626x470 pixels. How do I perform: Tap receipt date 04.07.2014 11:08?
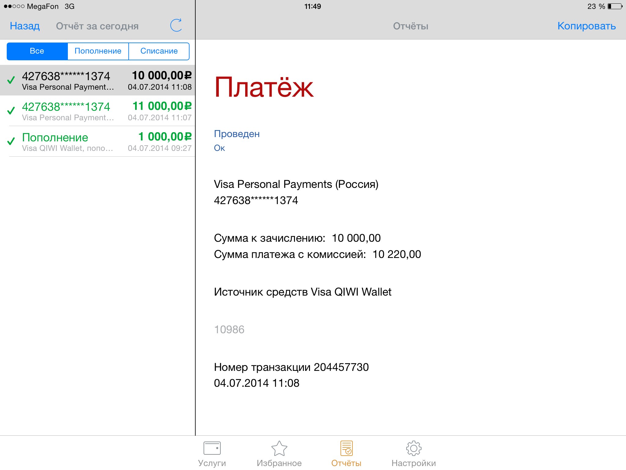(256, 383)
